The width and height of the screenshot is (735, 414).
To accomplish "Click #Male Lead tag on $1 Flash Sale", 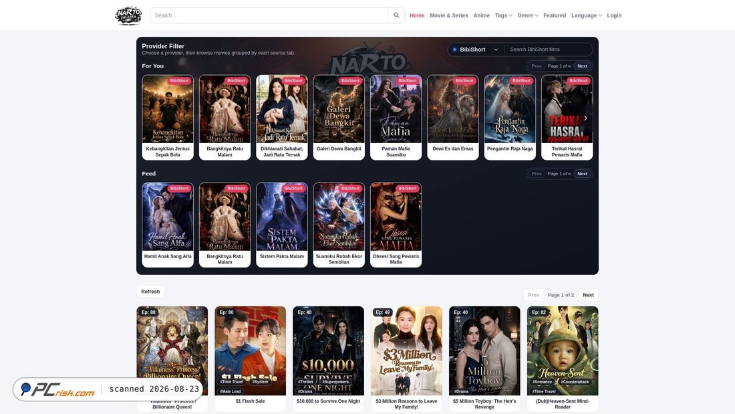I will click(230, 391).
